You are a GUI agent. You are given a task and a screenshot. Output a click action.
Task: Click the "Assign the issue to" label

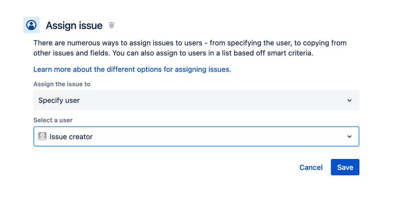point(62,84)
